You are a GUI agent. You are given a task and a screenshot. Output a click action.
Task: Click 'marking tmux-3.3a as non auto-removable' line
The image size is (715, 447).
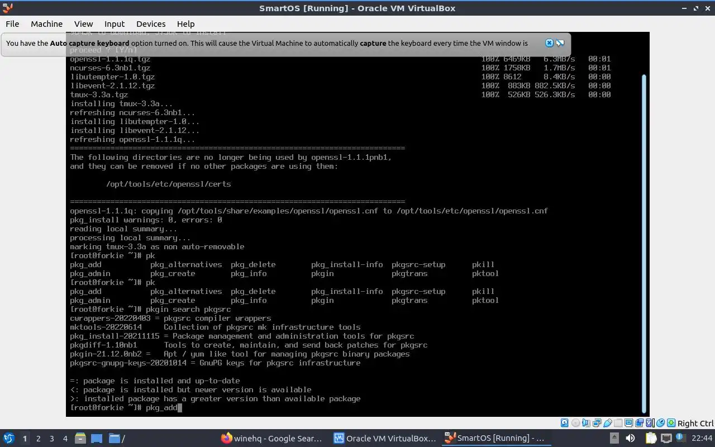pyautogui.click(x=157, y=247)
